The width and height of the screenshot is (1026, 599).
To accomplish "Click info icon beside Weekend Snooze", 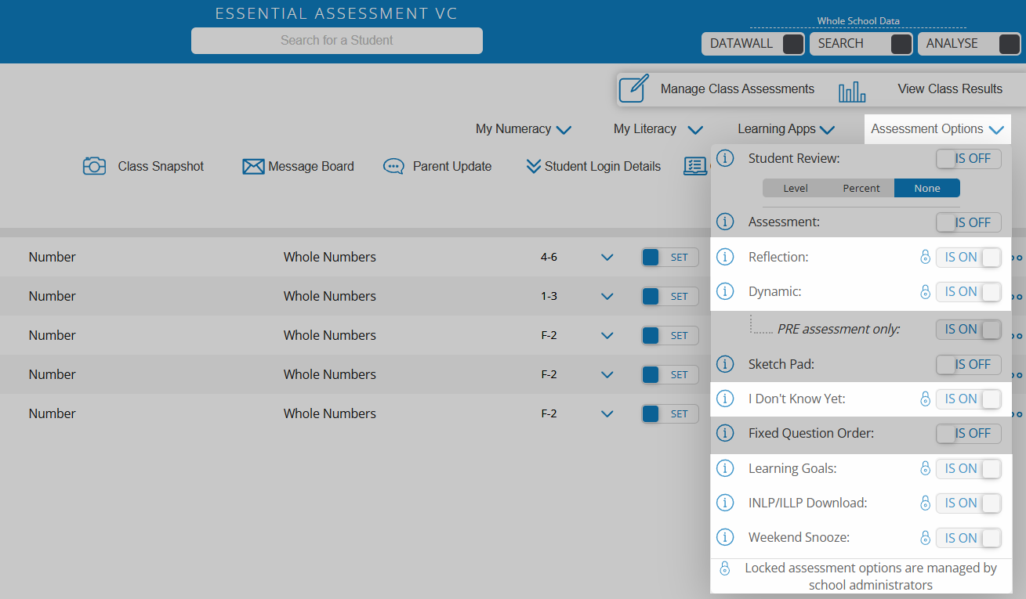I will (726, 538).
